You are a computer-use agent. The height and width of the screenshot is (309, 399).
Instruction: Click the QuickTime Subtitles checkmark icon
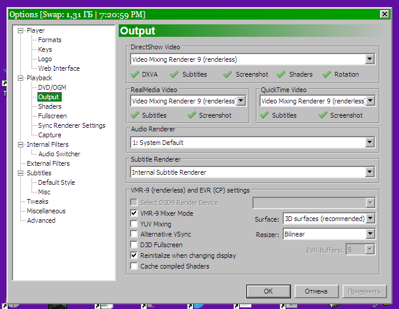[264, 115]
